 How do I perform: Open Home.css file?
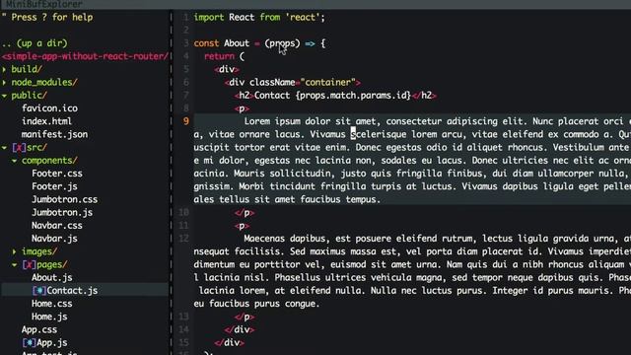point(52,304)
